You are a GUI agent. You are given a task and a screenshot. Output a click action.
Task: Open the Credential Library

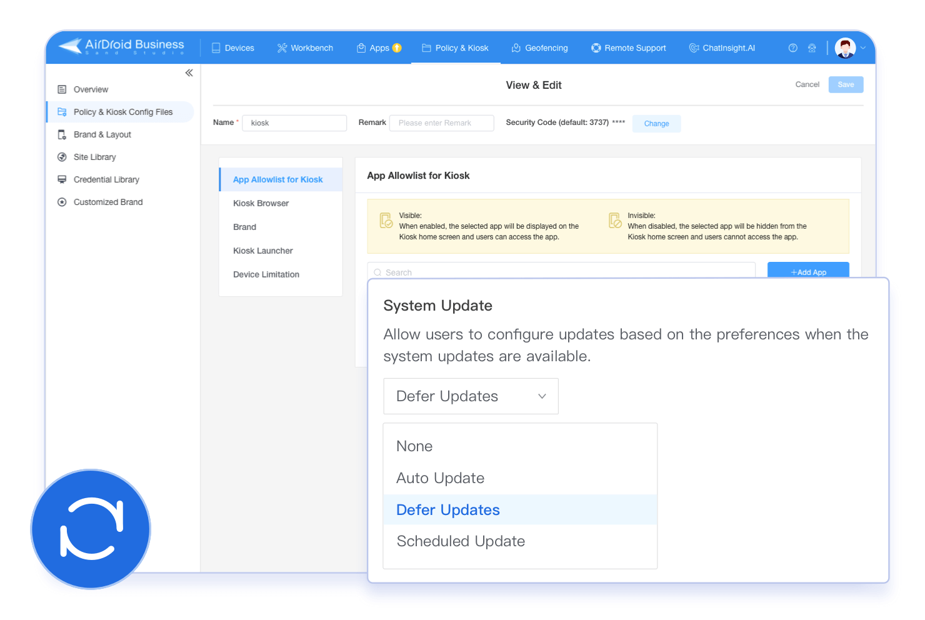point(106,179)
